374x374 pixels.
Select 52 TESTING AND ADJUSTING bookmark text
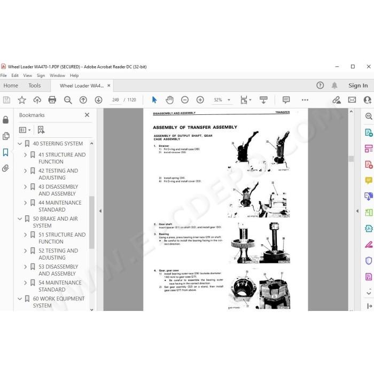(58, 254)
